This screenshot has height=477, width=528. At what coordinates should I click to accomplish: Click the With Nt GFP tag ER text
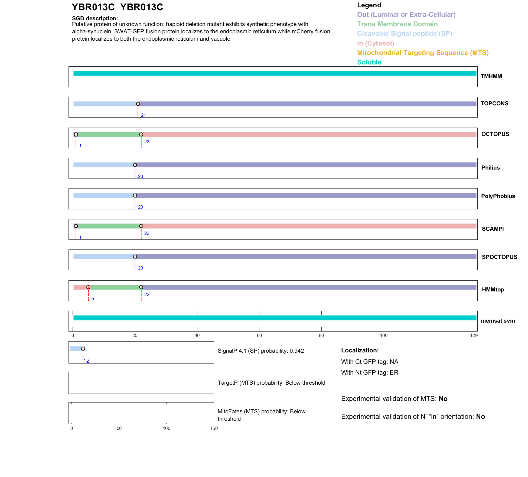(370, 372)
